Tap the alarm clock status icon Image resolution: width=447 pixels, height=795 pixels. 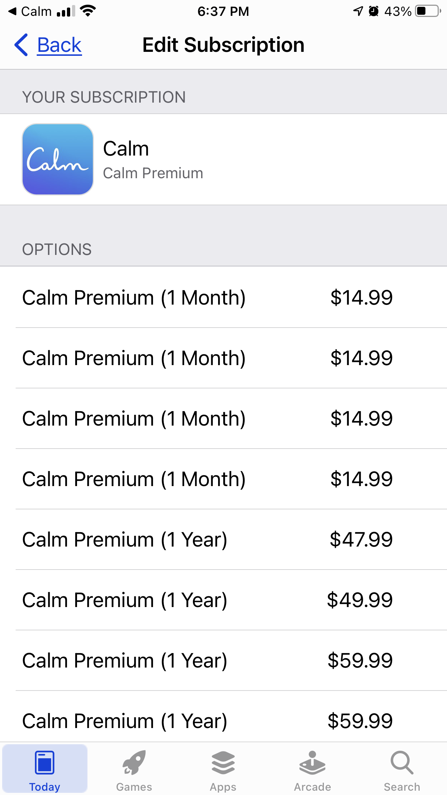[x=374, y=11]
